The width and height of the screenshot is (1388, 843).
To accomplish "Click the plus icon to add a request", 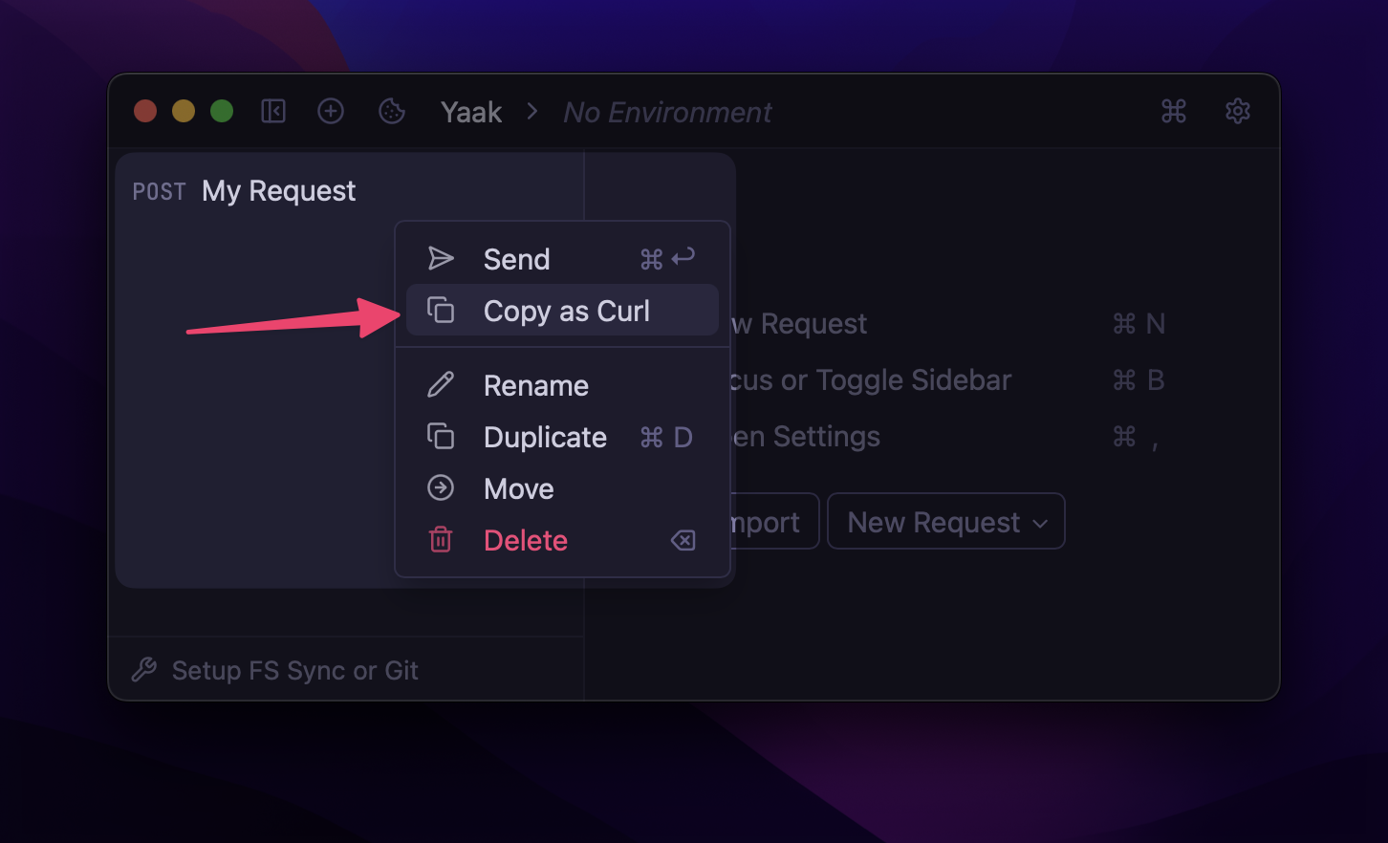I will pos(331,111).
